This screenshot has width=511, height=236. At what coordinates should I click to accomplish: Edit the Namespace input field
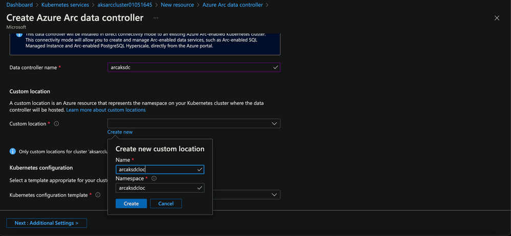pos(160,188)
